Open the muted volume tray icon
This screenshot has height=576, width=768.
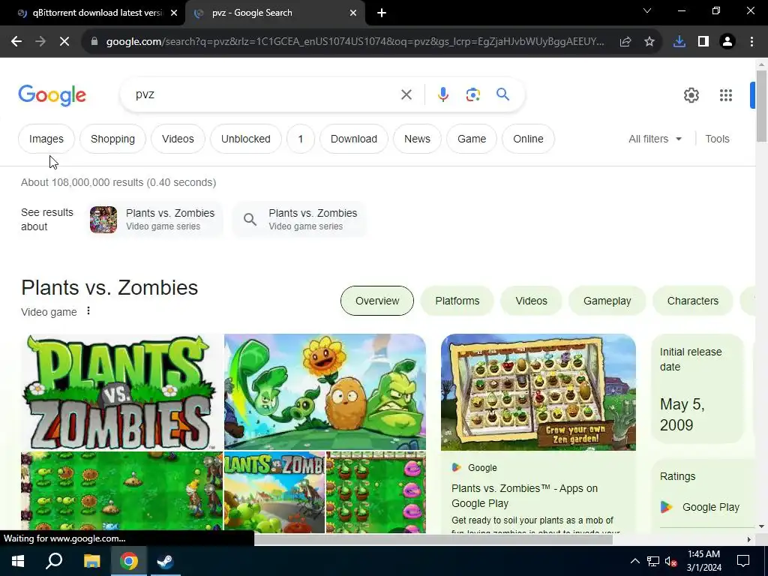coord(670,561)
